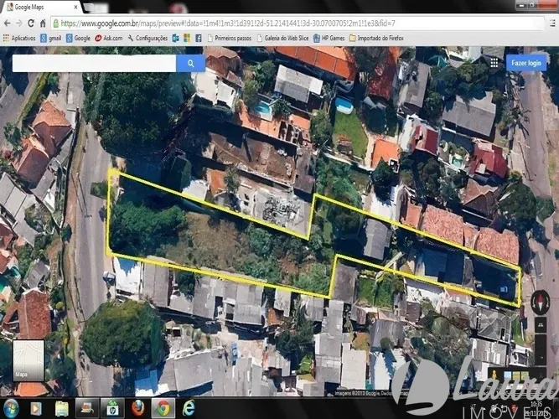Click the Fazer login button
The height and width of the screenshot is (419, 559).
click(x=526, y=63)
